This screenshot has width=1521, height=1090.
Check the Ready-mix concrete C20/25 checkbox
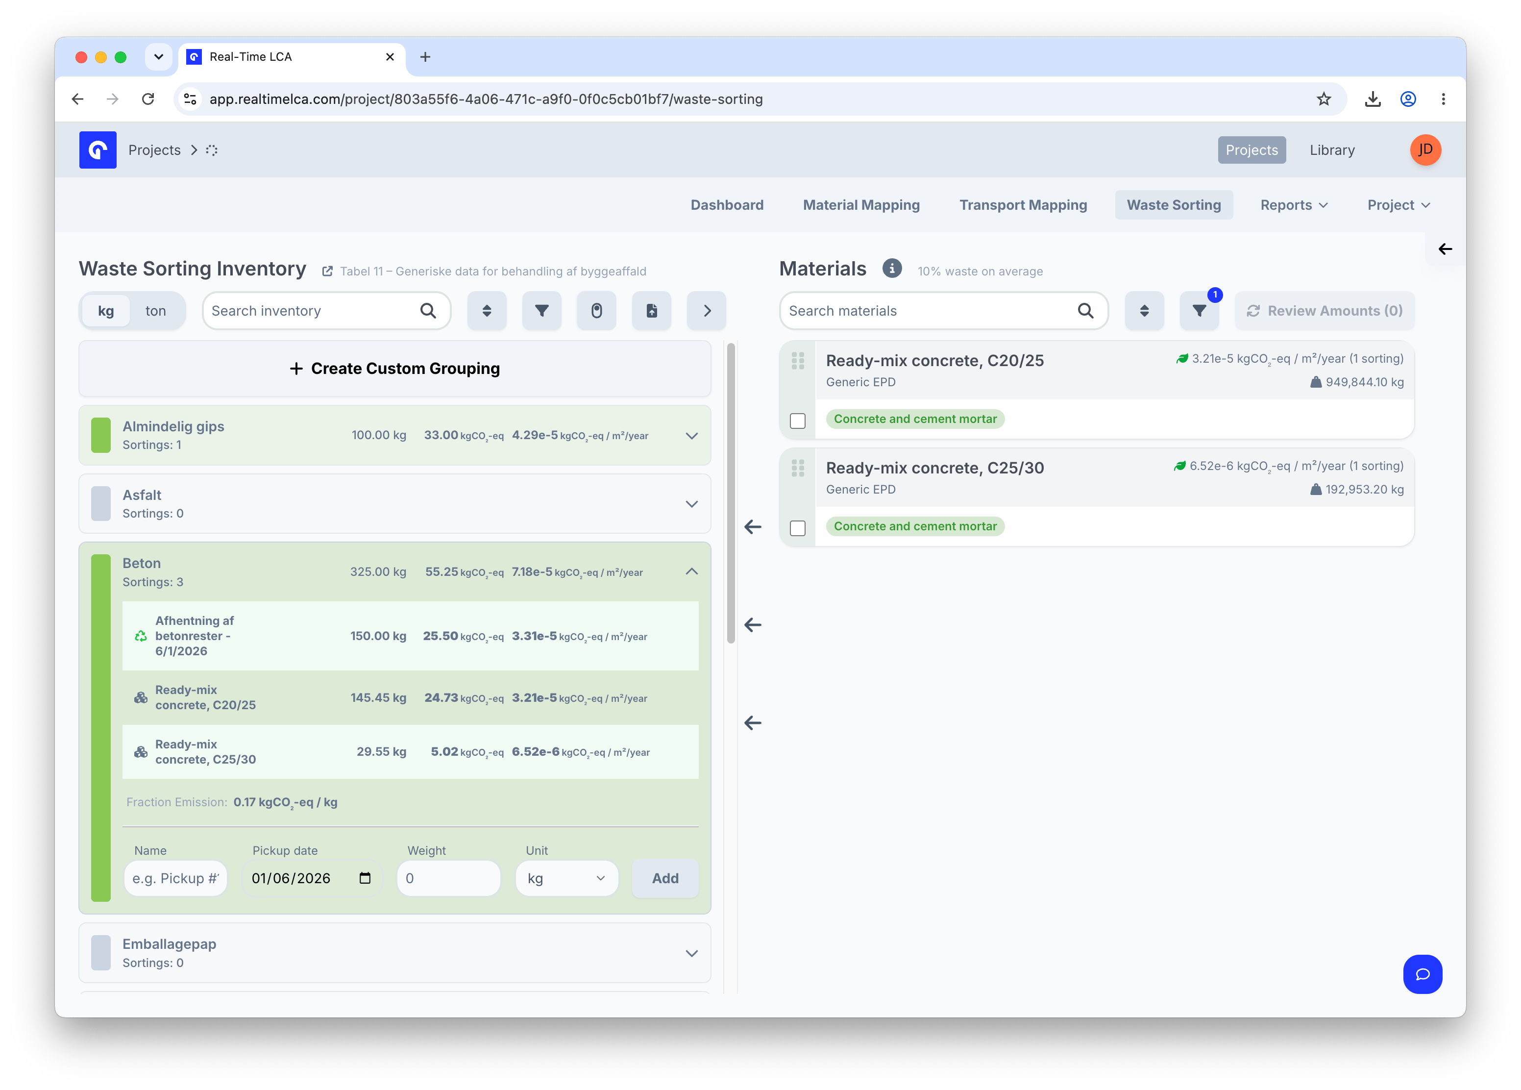(x=797, y=421)
